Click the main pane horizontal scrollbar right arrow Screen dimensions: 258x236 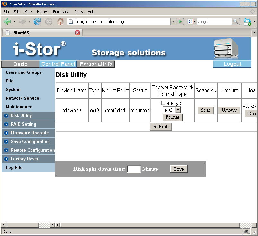coord(254,225)
